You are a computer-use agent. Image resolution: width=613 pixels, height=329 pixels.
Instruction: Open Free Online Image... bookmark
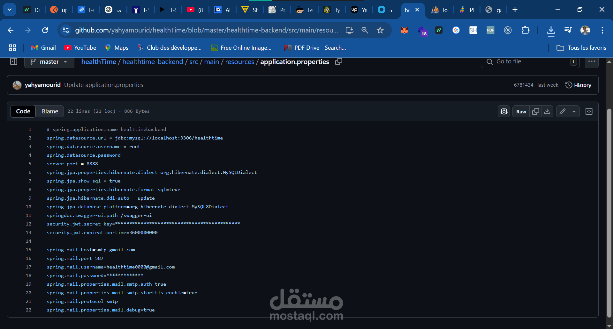[241, 48]
